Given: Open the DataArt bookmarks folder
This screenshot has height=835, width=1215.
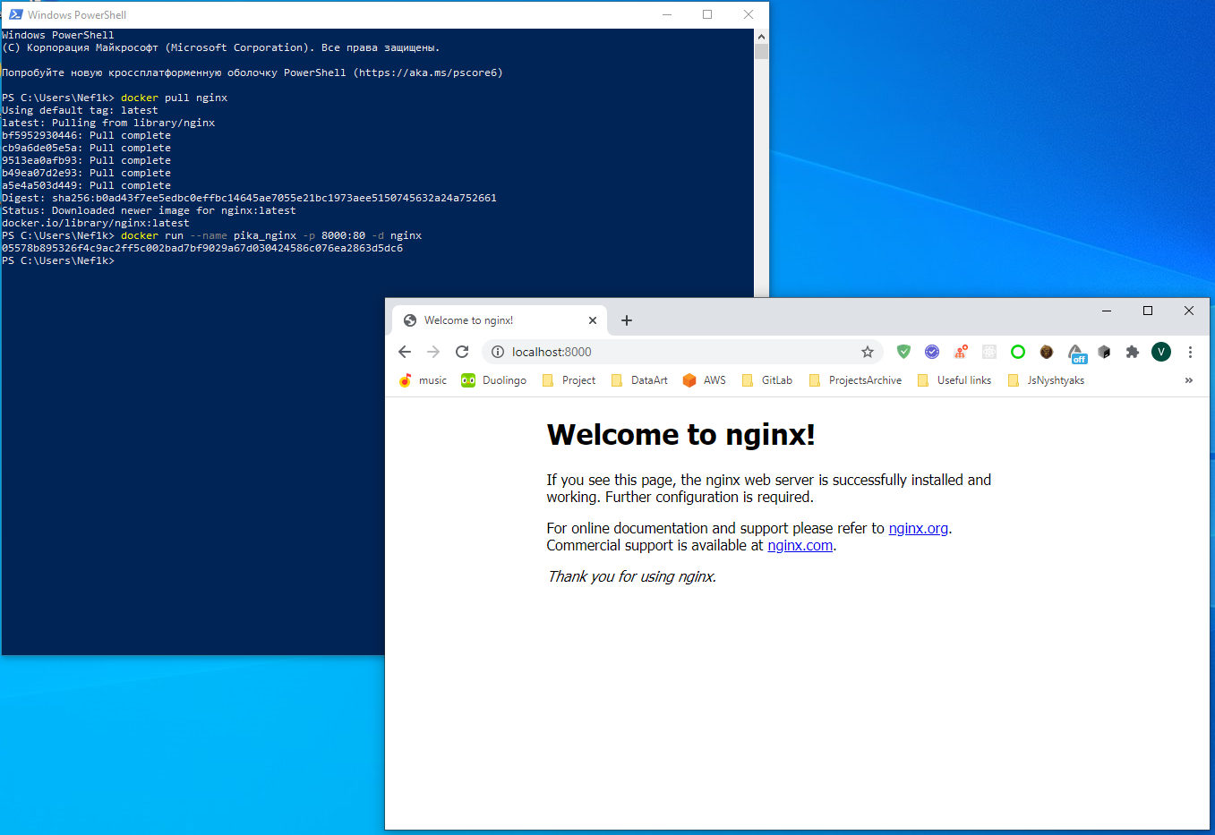Looking at the screenshot, I should [639, 380].
